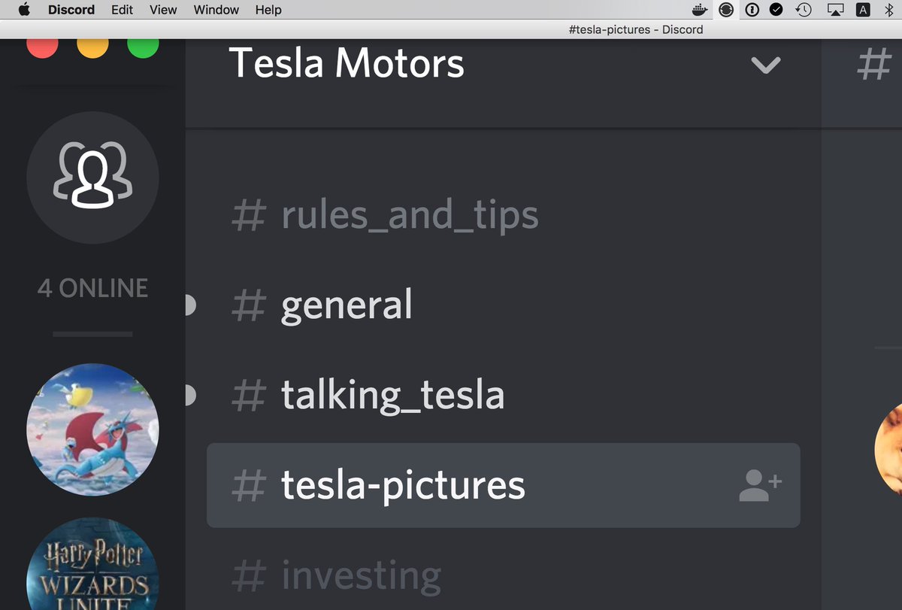Open the Docker whale menu bar icon
Viewport: 902px width, 610px height.
tap(700, 10)
